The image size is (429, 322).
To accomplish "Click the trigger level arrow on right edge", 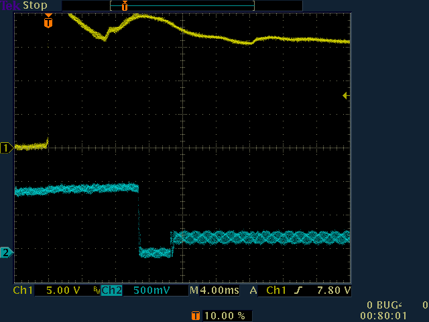I will click(346, 96).
